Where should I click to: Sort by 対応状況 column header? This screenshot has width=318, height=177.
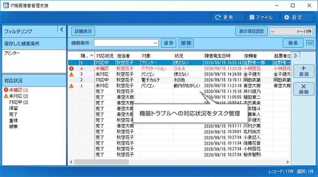[x=105, y=56]
